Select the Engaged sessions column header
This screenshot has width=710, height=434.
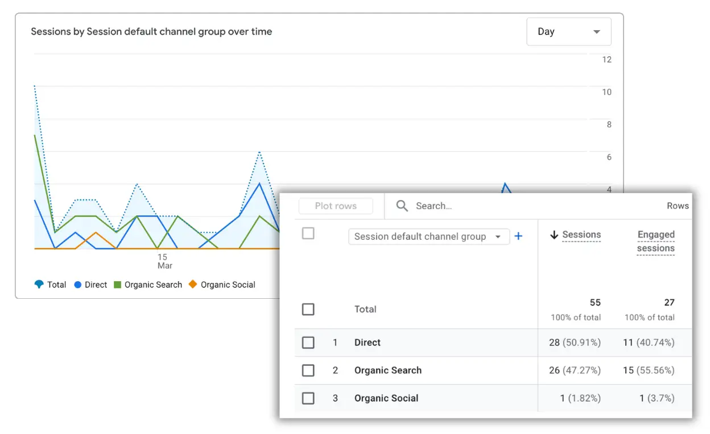[655, 241]
